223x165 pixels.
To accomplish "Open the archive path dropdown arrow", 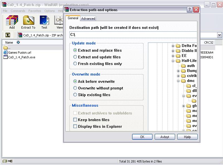I will coord(219,35).
